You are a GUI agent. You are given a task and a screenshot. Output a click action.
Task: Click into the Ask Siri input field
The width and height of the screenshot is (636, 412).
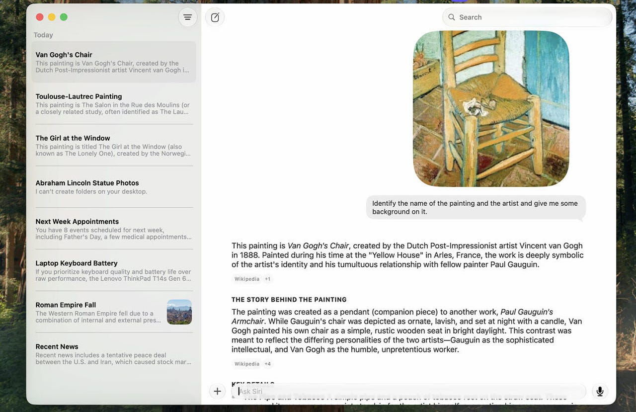pyautogui.click(x=408, y=391)
